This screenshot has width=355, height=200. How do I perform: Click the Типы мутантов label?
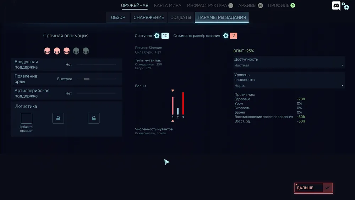point(148,60)
